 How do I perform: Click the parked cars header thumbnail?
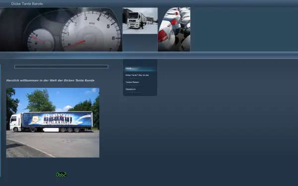pos(174,29)
